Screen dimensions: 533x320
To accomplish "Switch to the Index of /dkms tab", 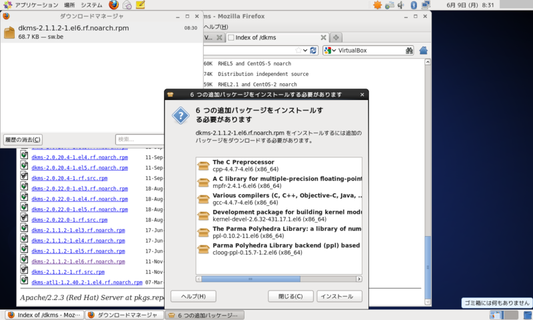I will [277, 37].
